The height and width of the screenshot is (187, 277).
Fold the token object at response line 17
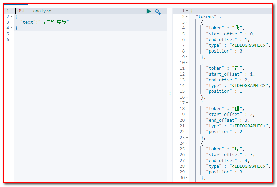(187, 103)
